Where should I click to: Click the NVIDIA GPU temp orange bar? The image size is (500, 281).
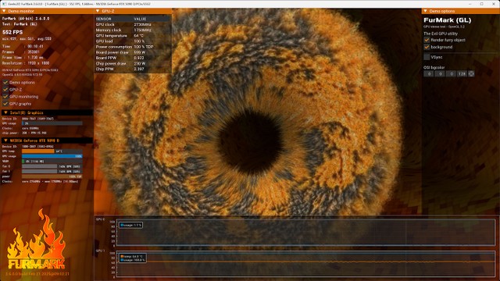[x=52, y=151]
